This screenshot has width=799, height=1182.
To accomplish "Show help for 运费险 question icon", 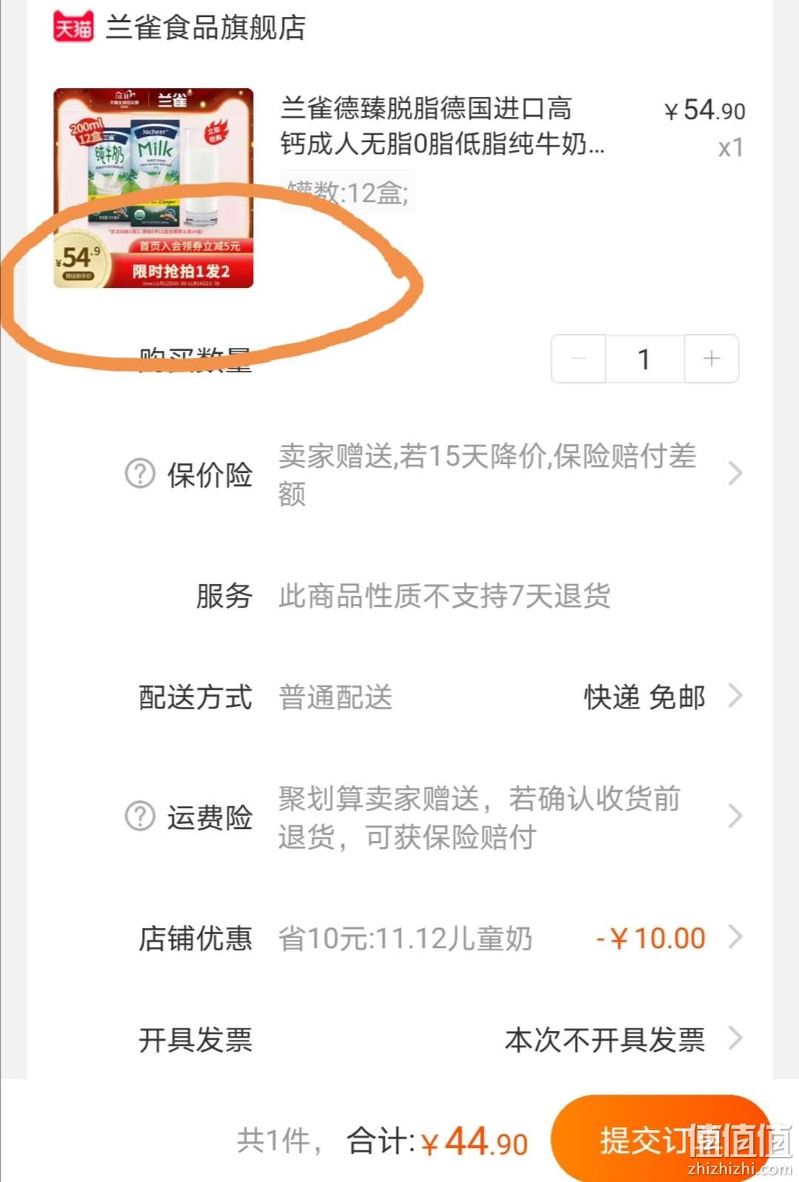I will (140, 816).
